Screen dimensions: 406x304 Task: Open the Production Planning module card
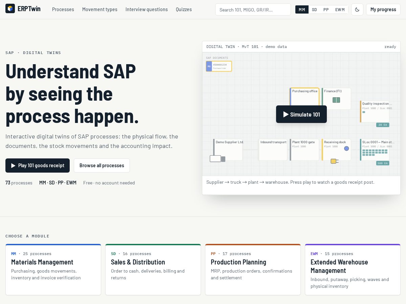point(253,270)
